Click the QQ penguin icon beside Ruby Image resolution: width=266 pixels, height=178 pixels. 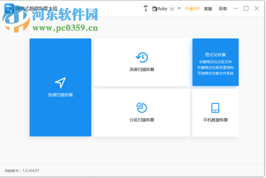coord(154,9)
